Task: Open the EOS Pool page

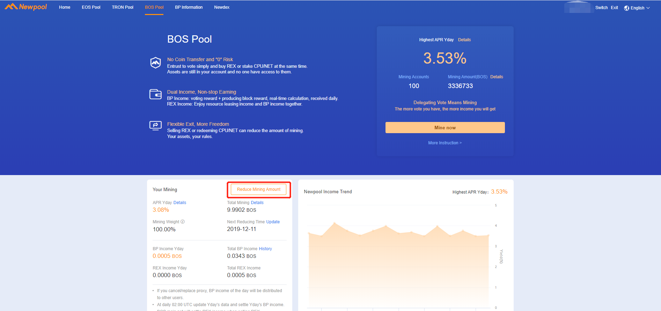Action: [x=91, y=7]
